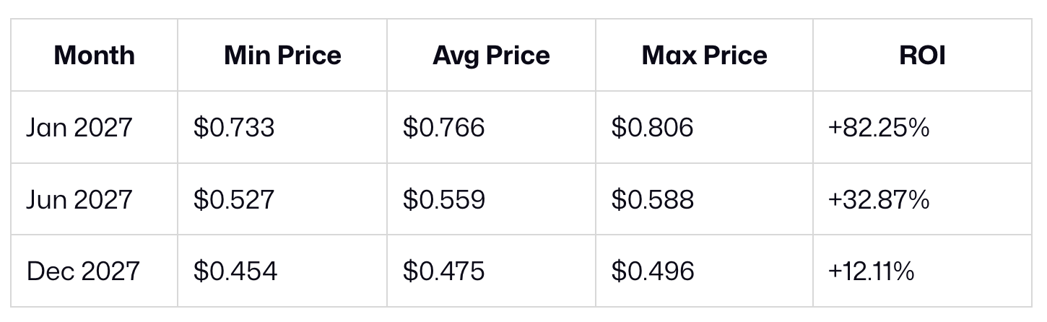Select the +82.25% ROI value
1047x322 pixels.
[878, 128]
